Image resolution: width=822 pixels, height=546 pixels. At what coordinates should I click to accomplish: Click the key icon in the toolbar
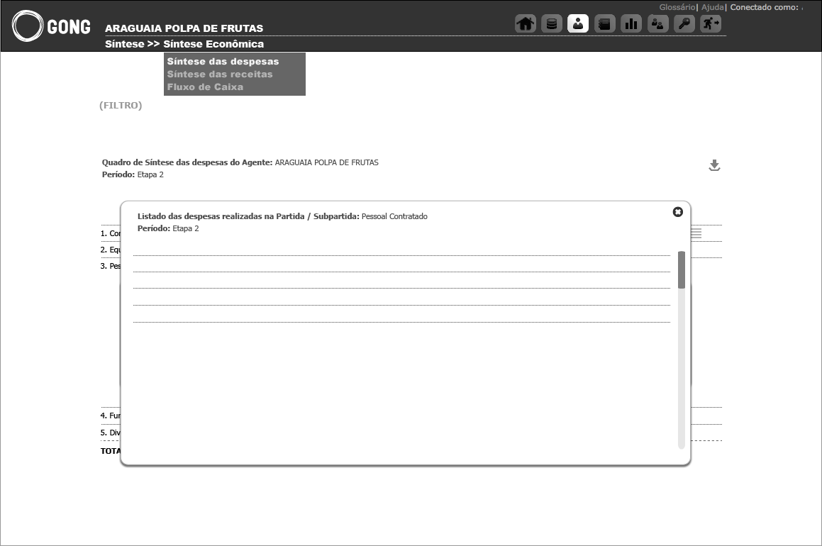[x=684, y=23]
